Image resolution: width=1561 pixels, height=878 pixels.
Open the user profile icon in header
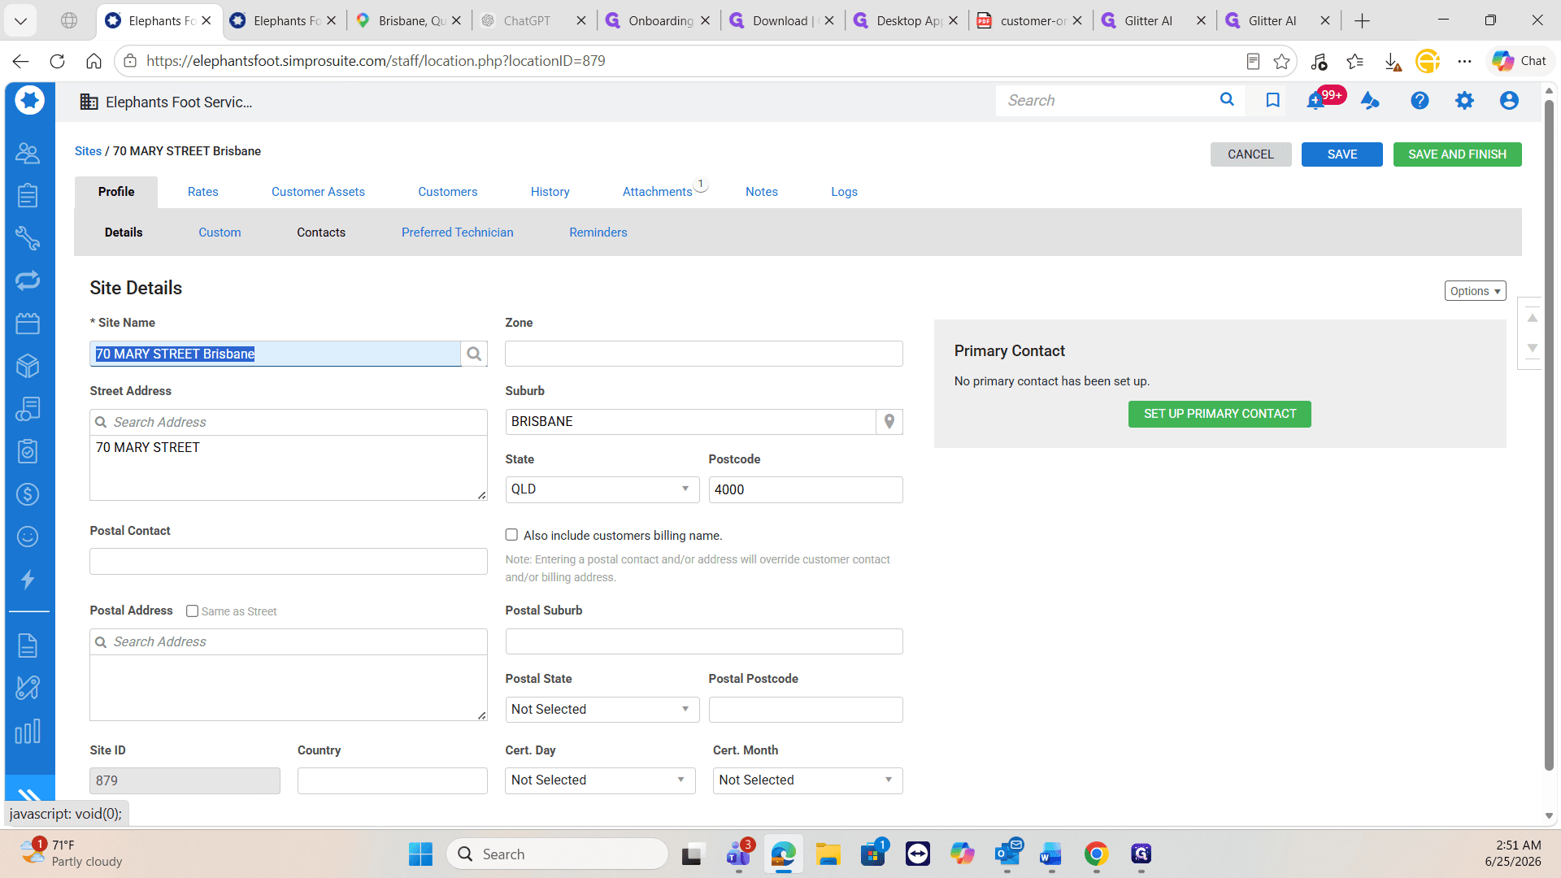click(1509, 100)
